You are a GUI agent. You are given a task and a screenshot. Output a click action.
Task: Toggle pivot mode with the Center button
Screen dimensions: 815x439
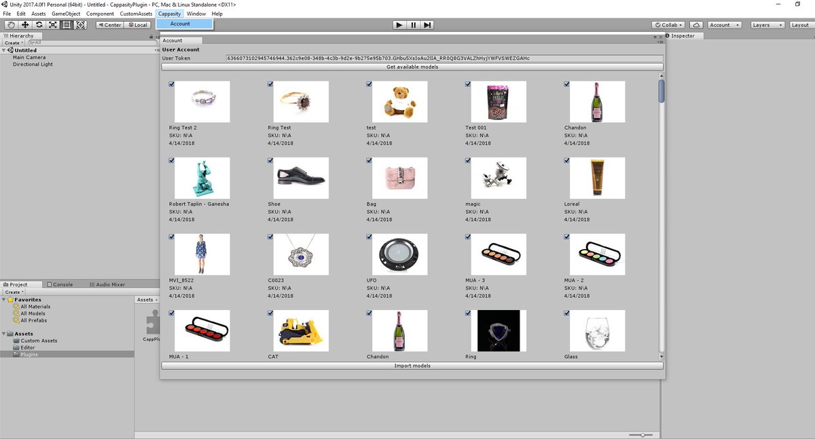point(109,25)
